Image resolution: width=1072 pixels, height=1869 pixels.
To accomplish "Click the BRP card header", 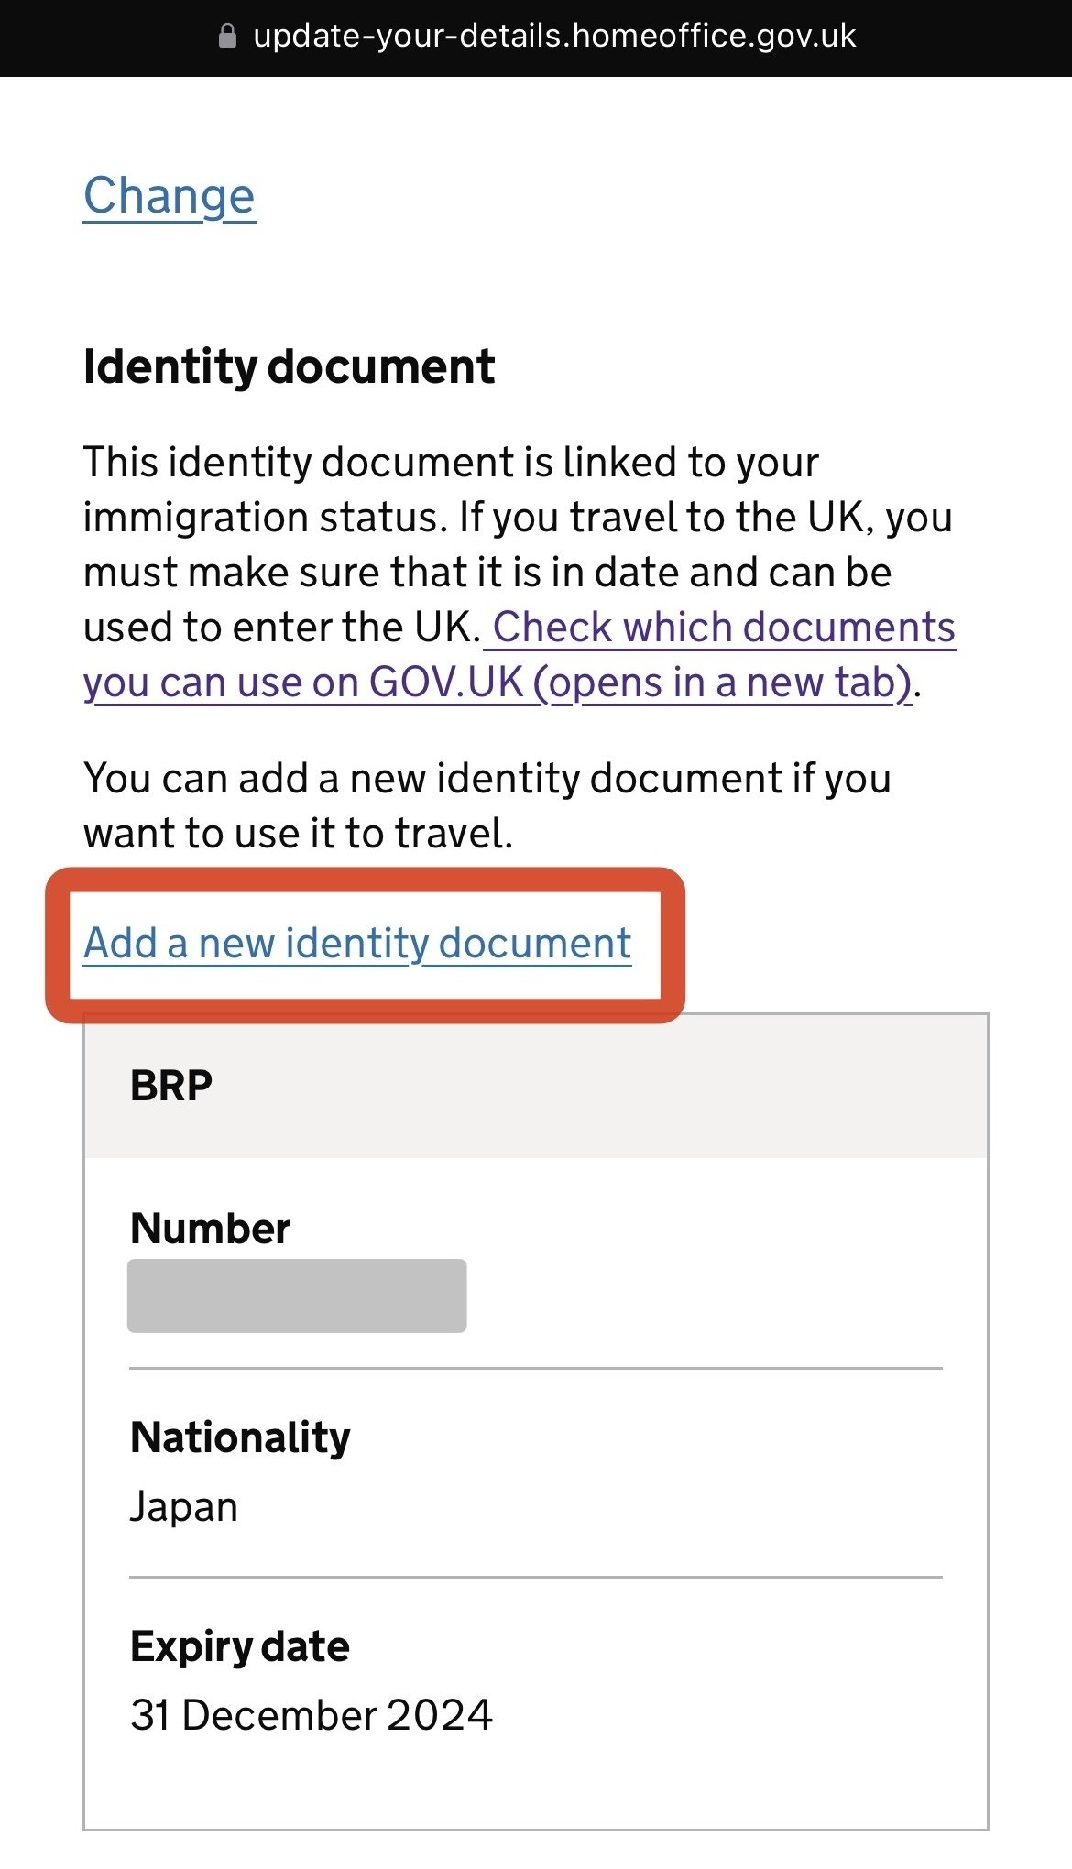I will point(536,1086).
